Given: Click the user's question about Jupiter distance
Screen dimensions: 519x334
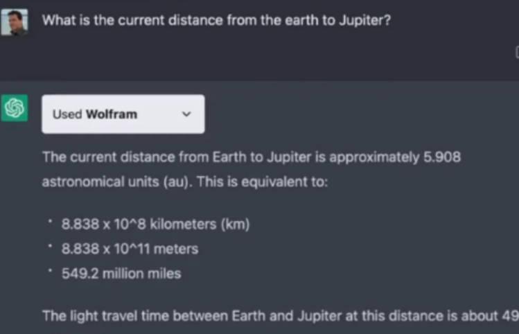Looking at the screenshot, I should 216,20.
